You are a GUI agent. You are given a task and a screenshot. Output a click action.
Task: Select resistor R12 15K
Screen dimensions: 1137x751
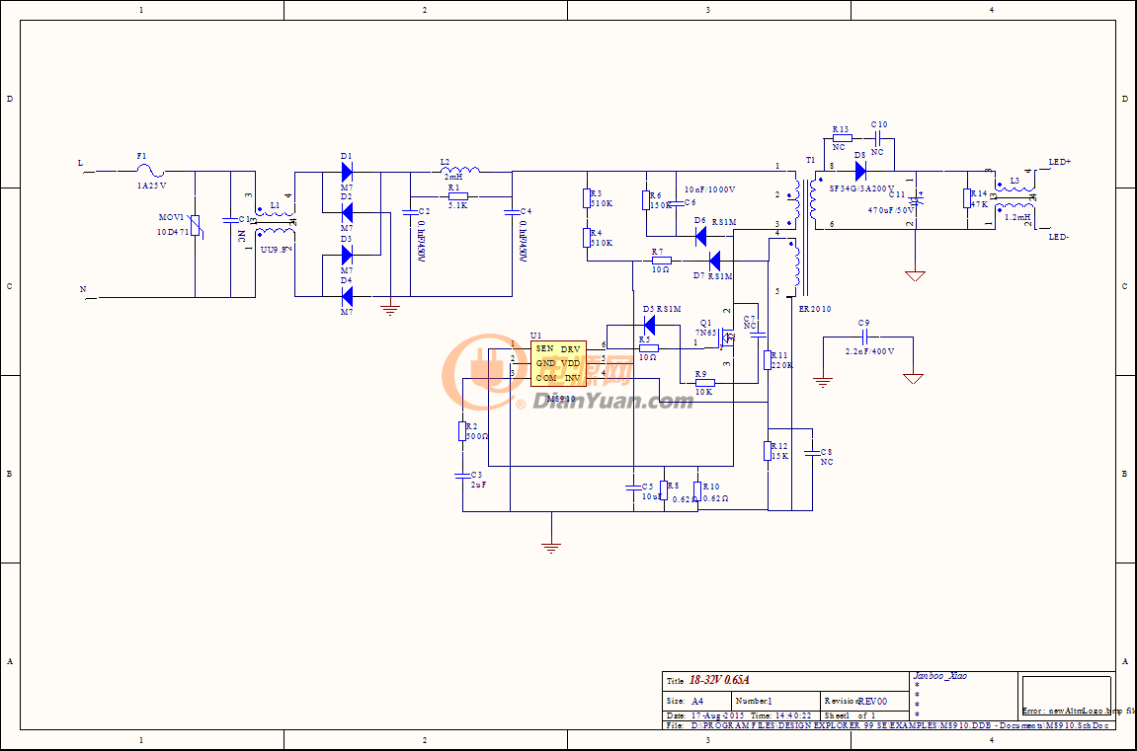pos(768,450)
